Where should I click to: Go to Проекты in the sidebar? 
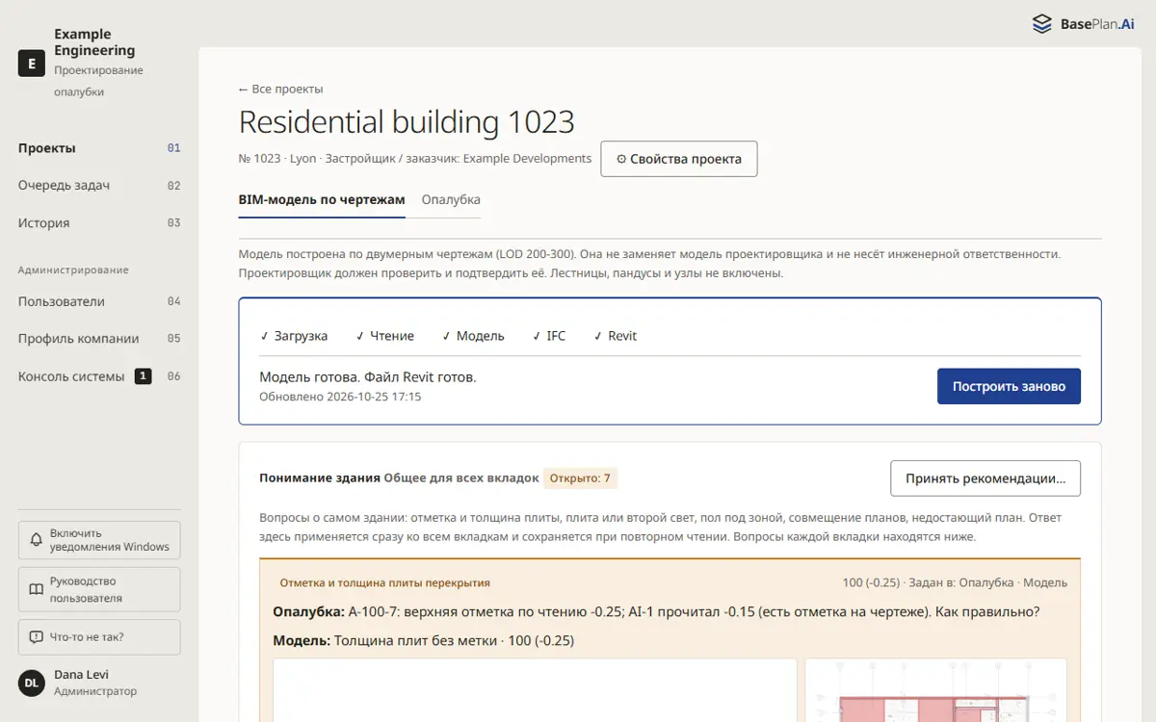[99, 148]
